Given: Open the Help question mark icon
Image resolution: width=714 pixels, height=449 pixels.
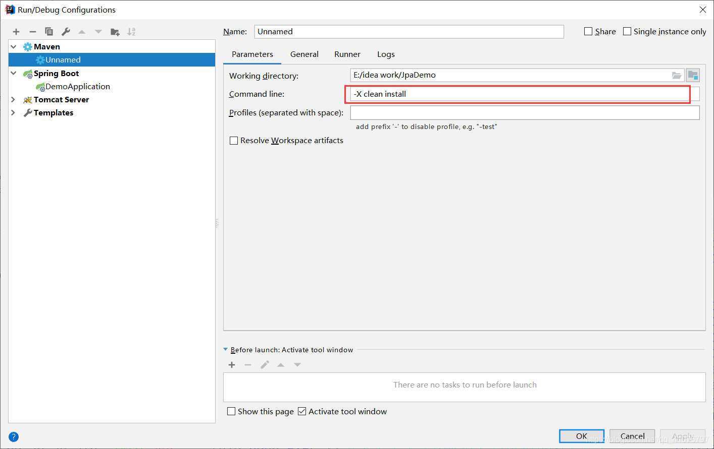Looking at the screenshot, I should [x=13, y=436].
